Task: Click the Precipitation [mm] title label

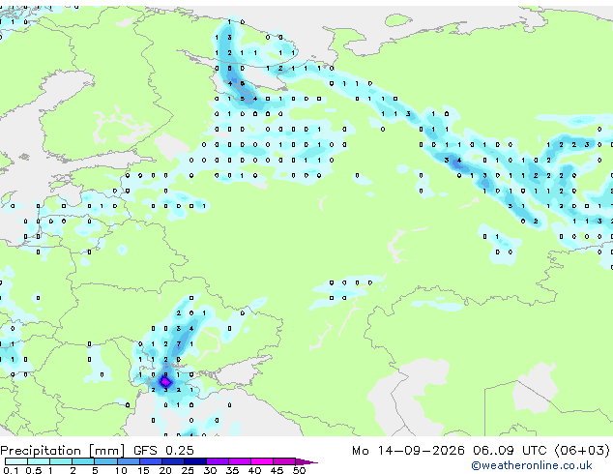Action: [63, 451]
